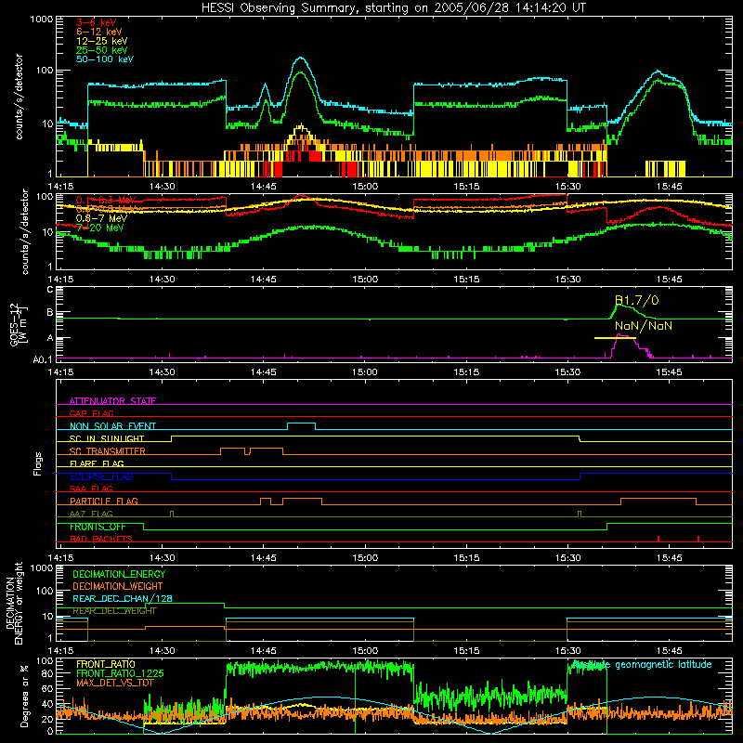
Task: Click the NaN/NaN annotation in GOES panel
Action: pos(644,326)
